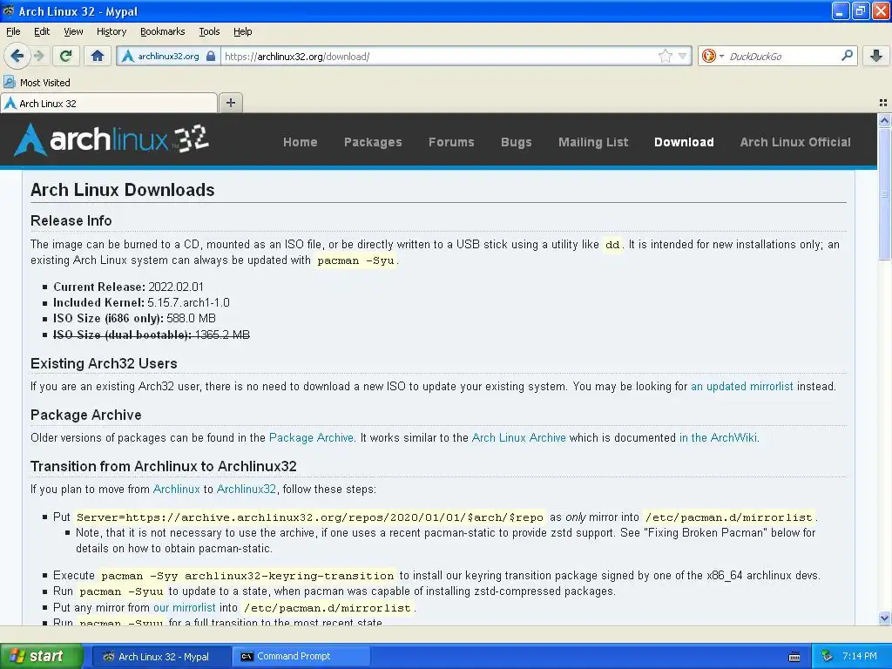Viewport: 892px width, 669px height.
Task: Open the Downloads arrow button
Action: (876, 56)
